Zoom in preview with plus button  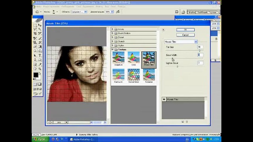pyautogui.click(x=51, y=122)
